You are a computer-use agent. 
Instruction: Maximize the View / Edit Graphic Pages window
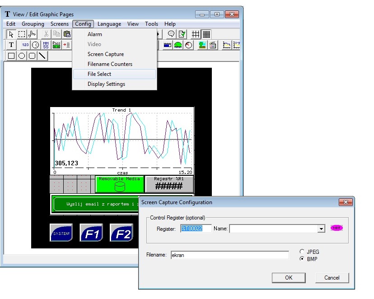[x=217, y=14]
